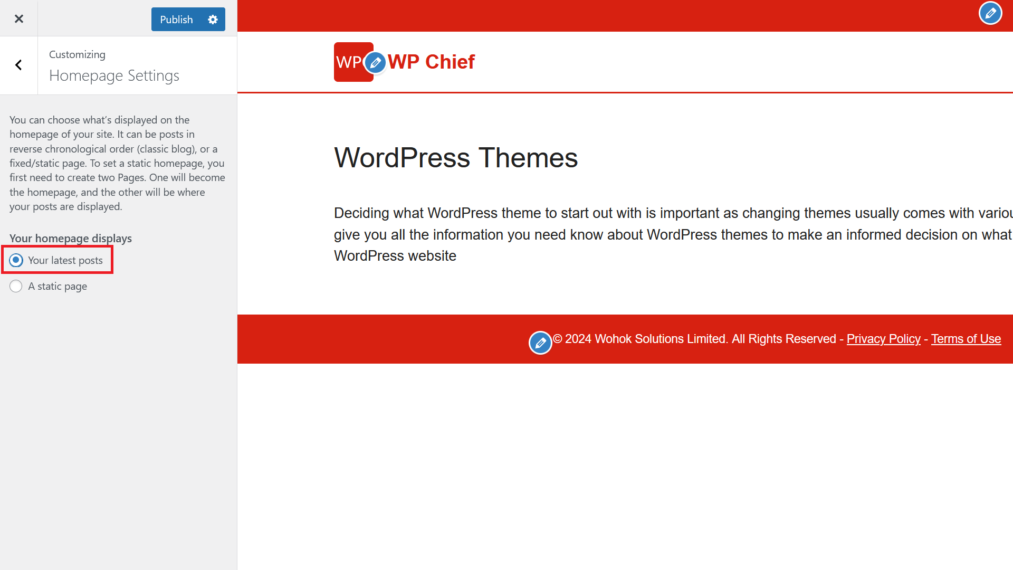Click the 'Deciding what WordPress theme' excerpt paragraph

pyautogui.click(x=673, y=234)
